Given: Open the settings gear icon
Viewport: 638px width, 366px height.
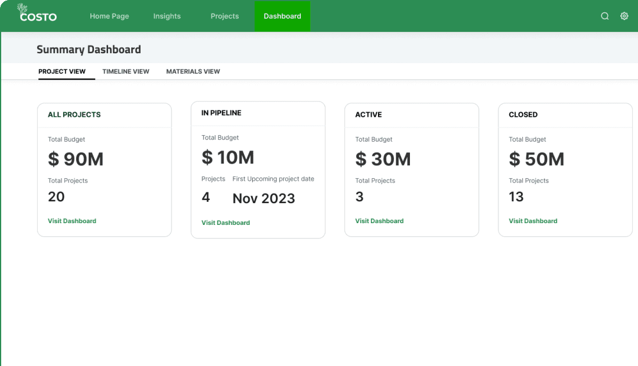Looking at the screenshot, I should click(x=624, y=16).
